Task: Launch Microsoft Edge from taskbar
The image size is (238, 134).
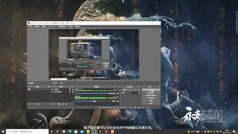Action: point(70,132)
